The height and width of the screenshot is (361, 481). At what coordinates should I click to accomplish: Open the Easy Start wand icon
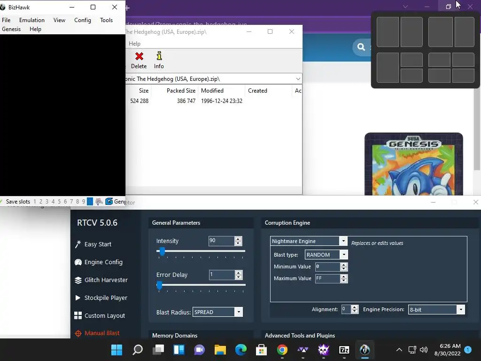[x=78, y=244]
